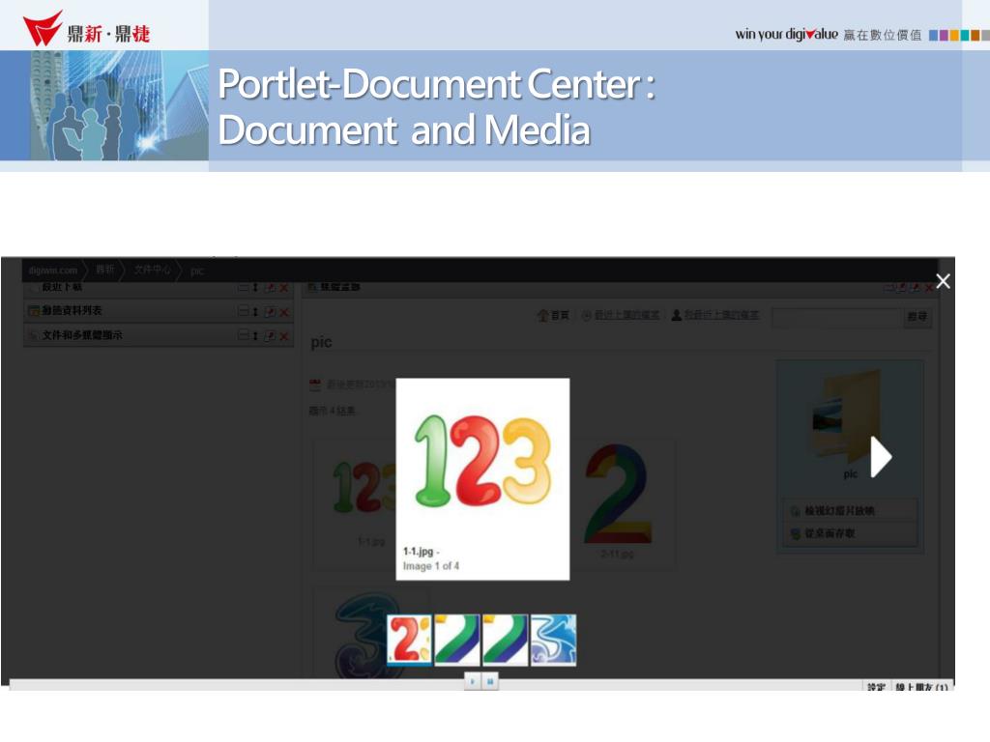Click pic breadcrumb item
Viewport: 990px width, 742px height.
coord(197,271)
